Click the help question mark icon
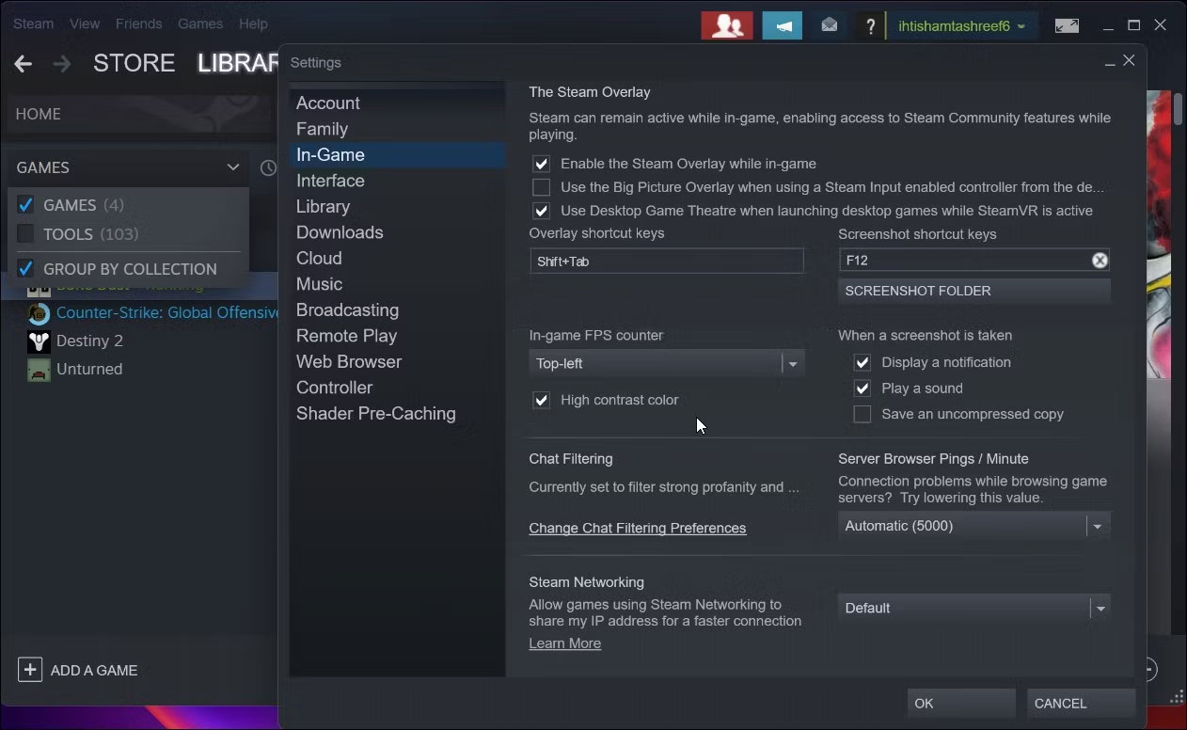The height and width of the screenshot is (730, 1187). click(871, 26)
